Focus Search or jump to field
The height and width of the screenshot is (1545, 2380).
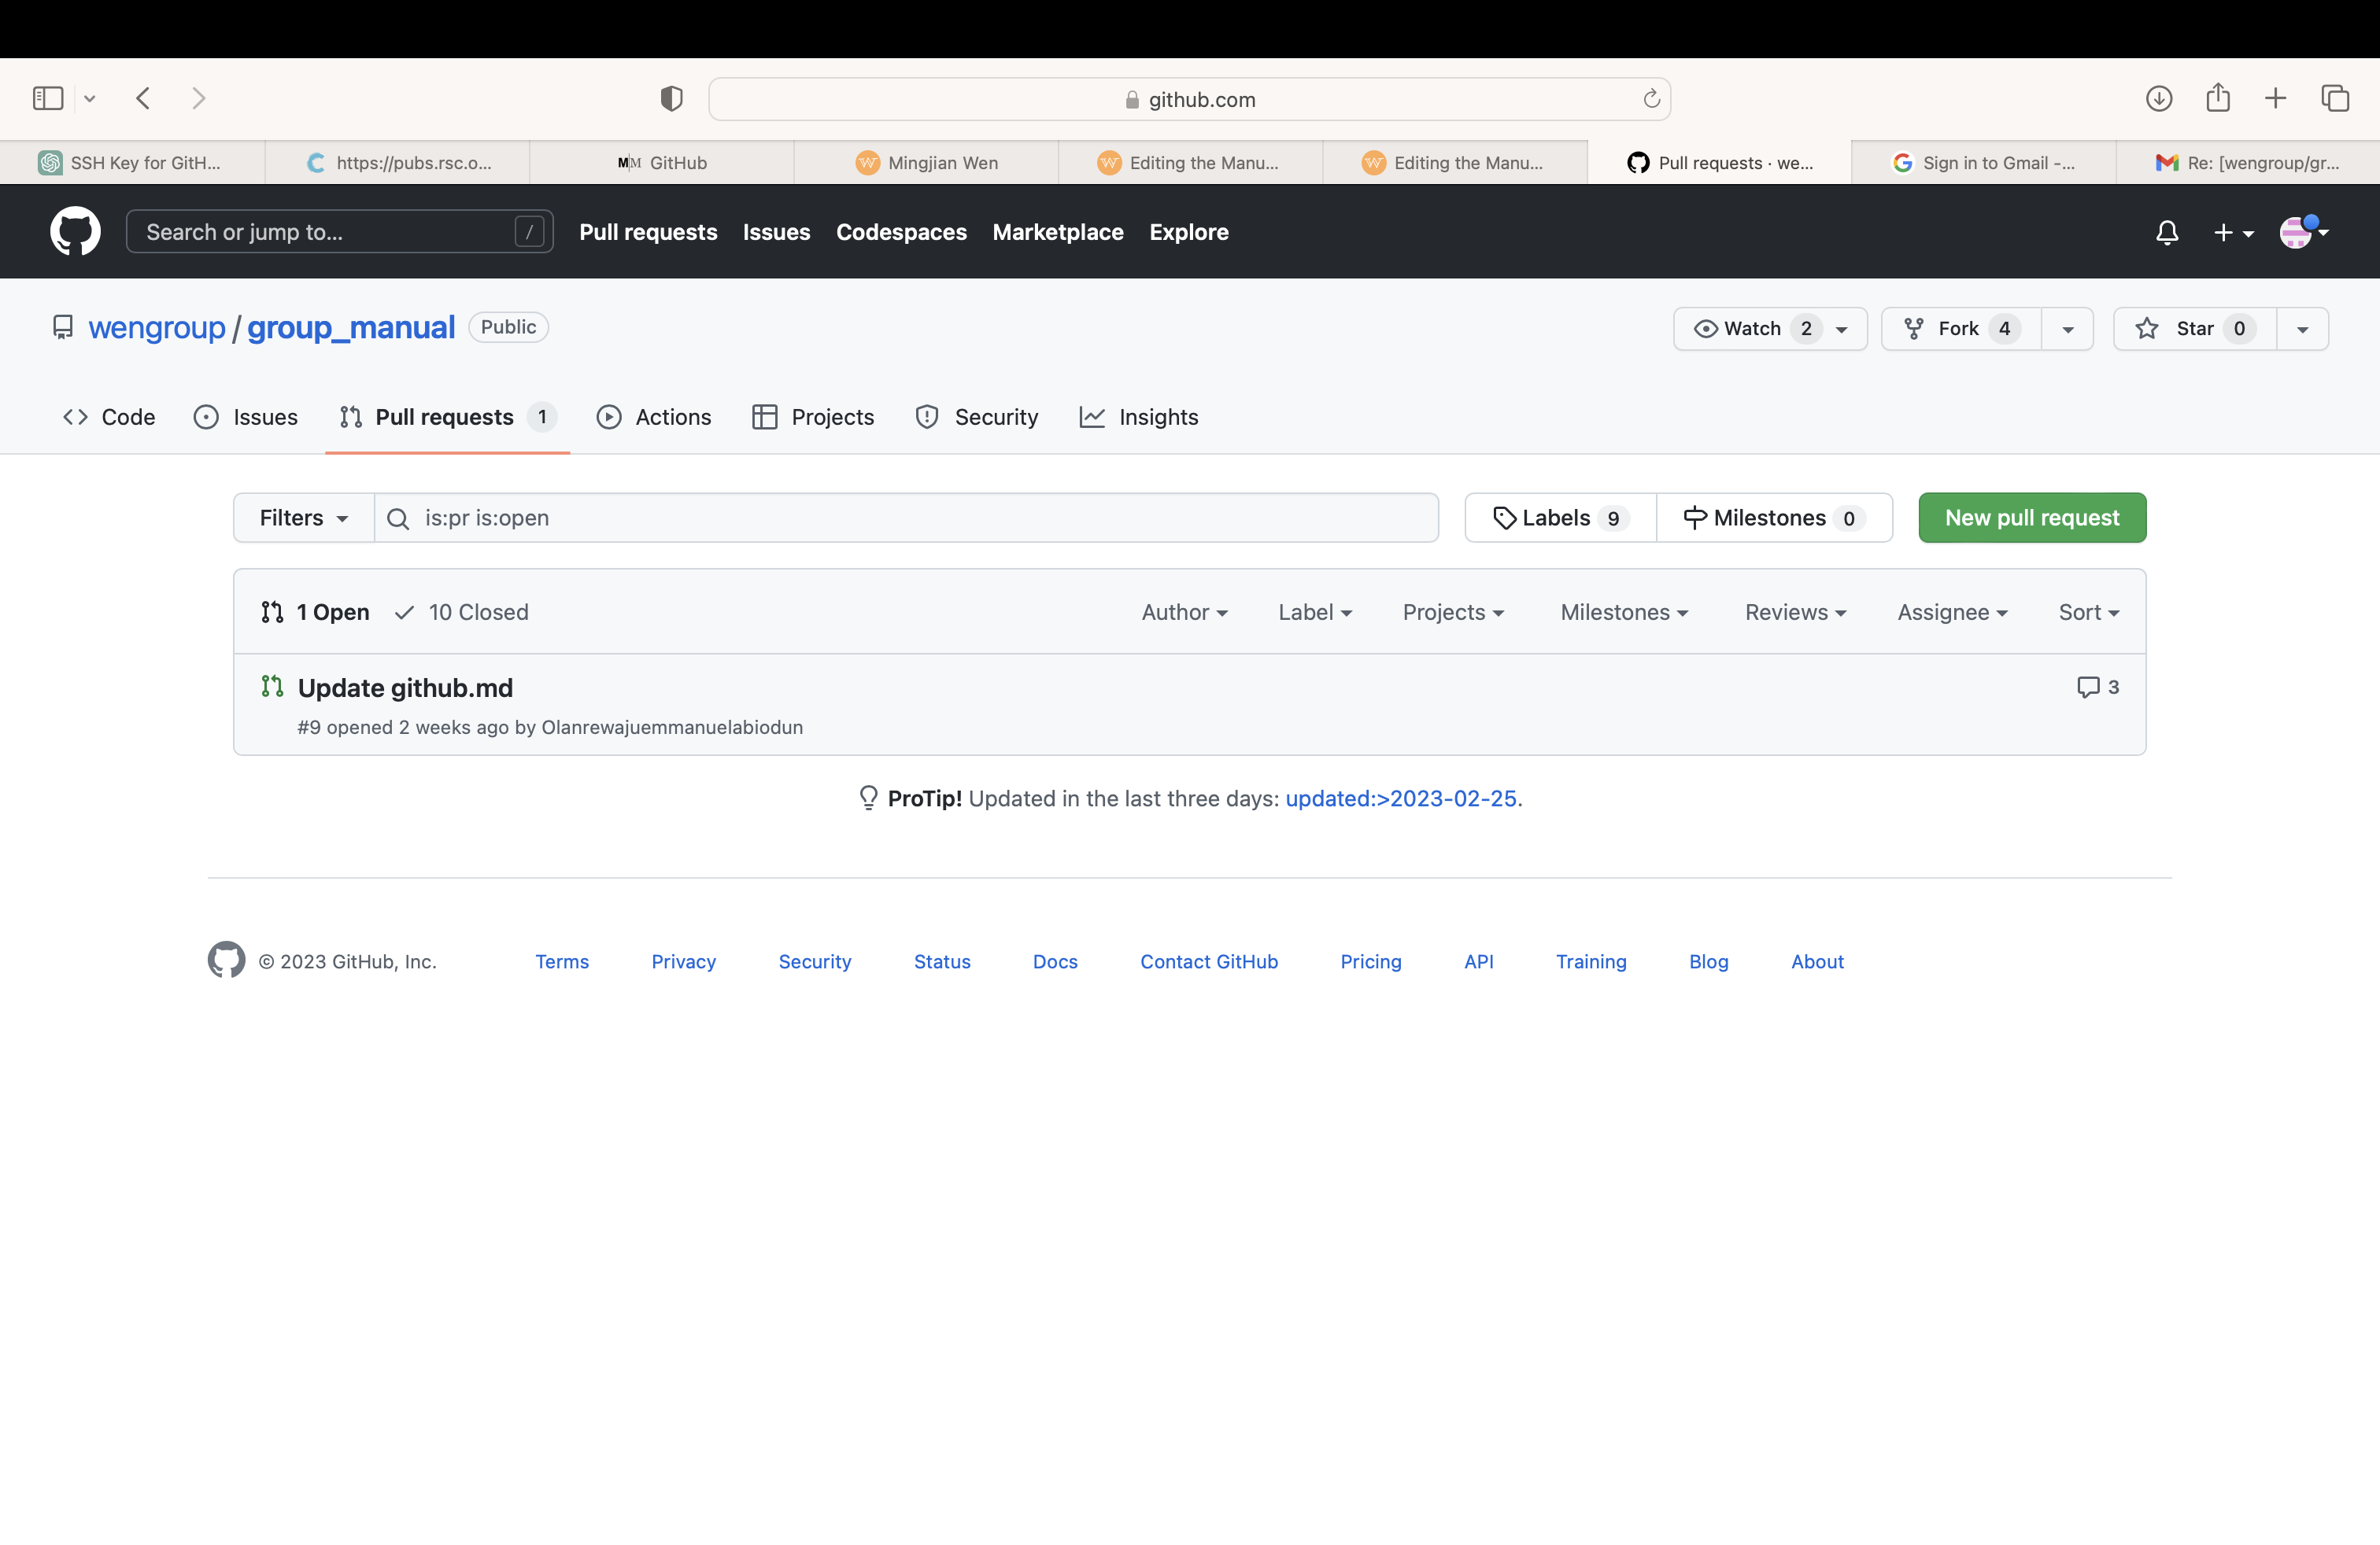(340, 232)
